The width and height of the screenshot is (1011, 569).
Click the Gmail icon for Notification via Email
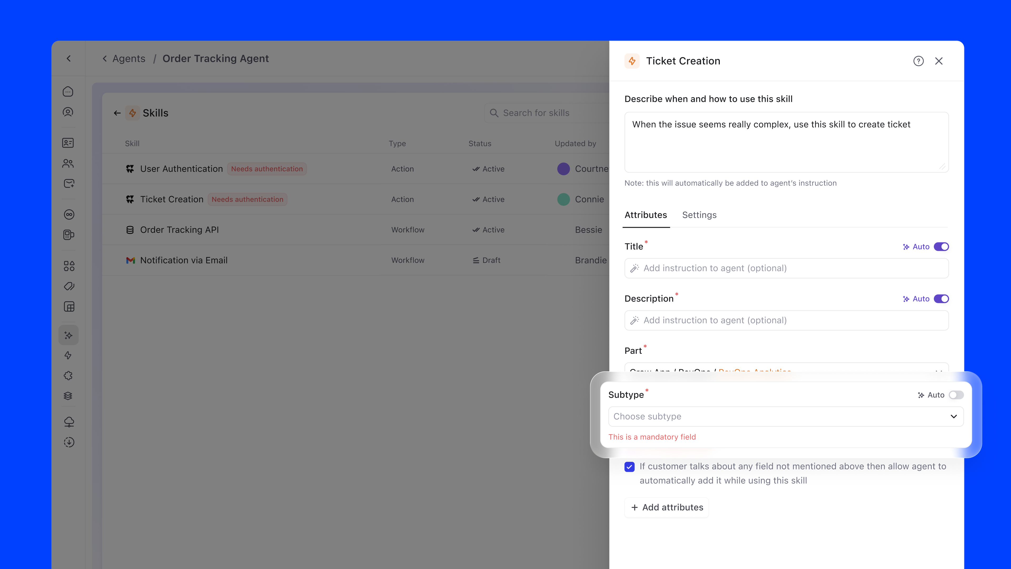pyautogui.click(x=130, y=260)
